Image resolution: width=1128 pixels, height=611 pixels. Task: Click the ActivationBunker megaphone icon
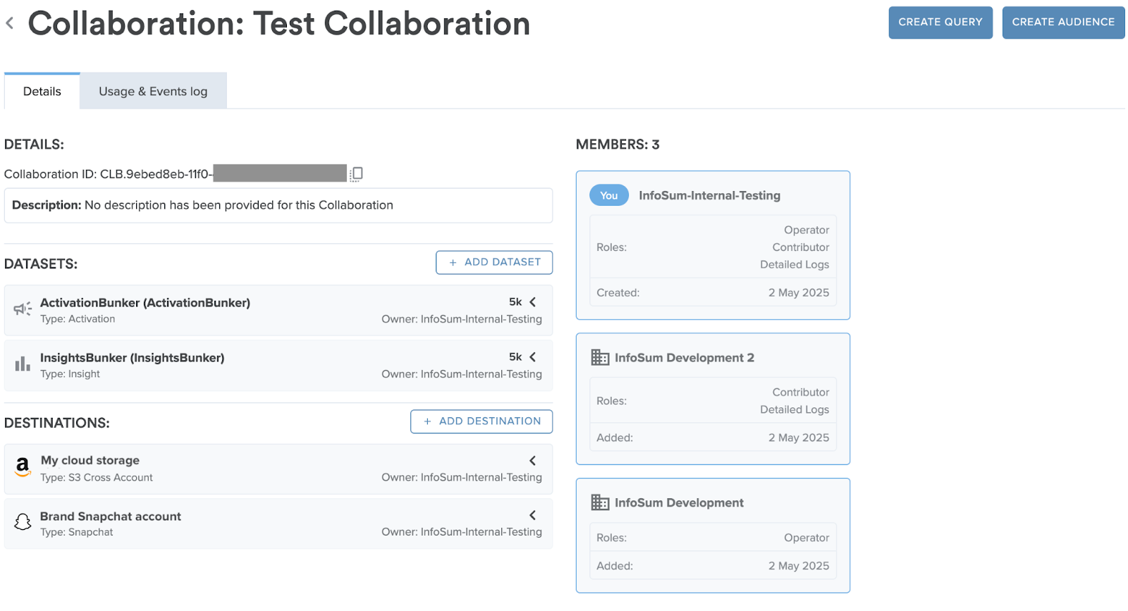click(x=23, y=309)
